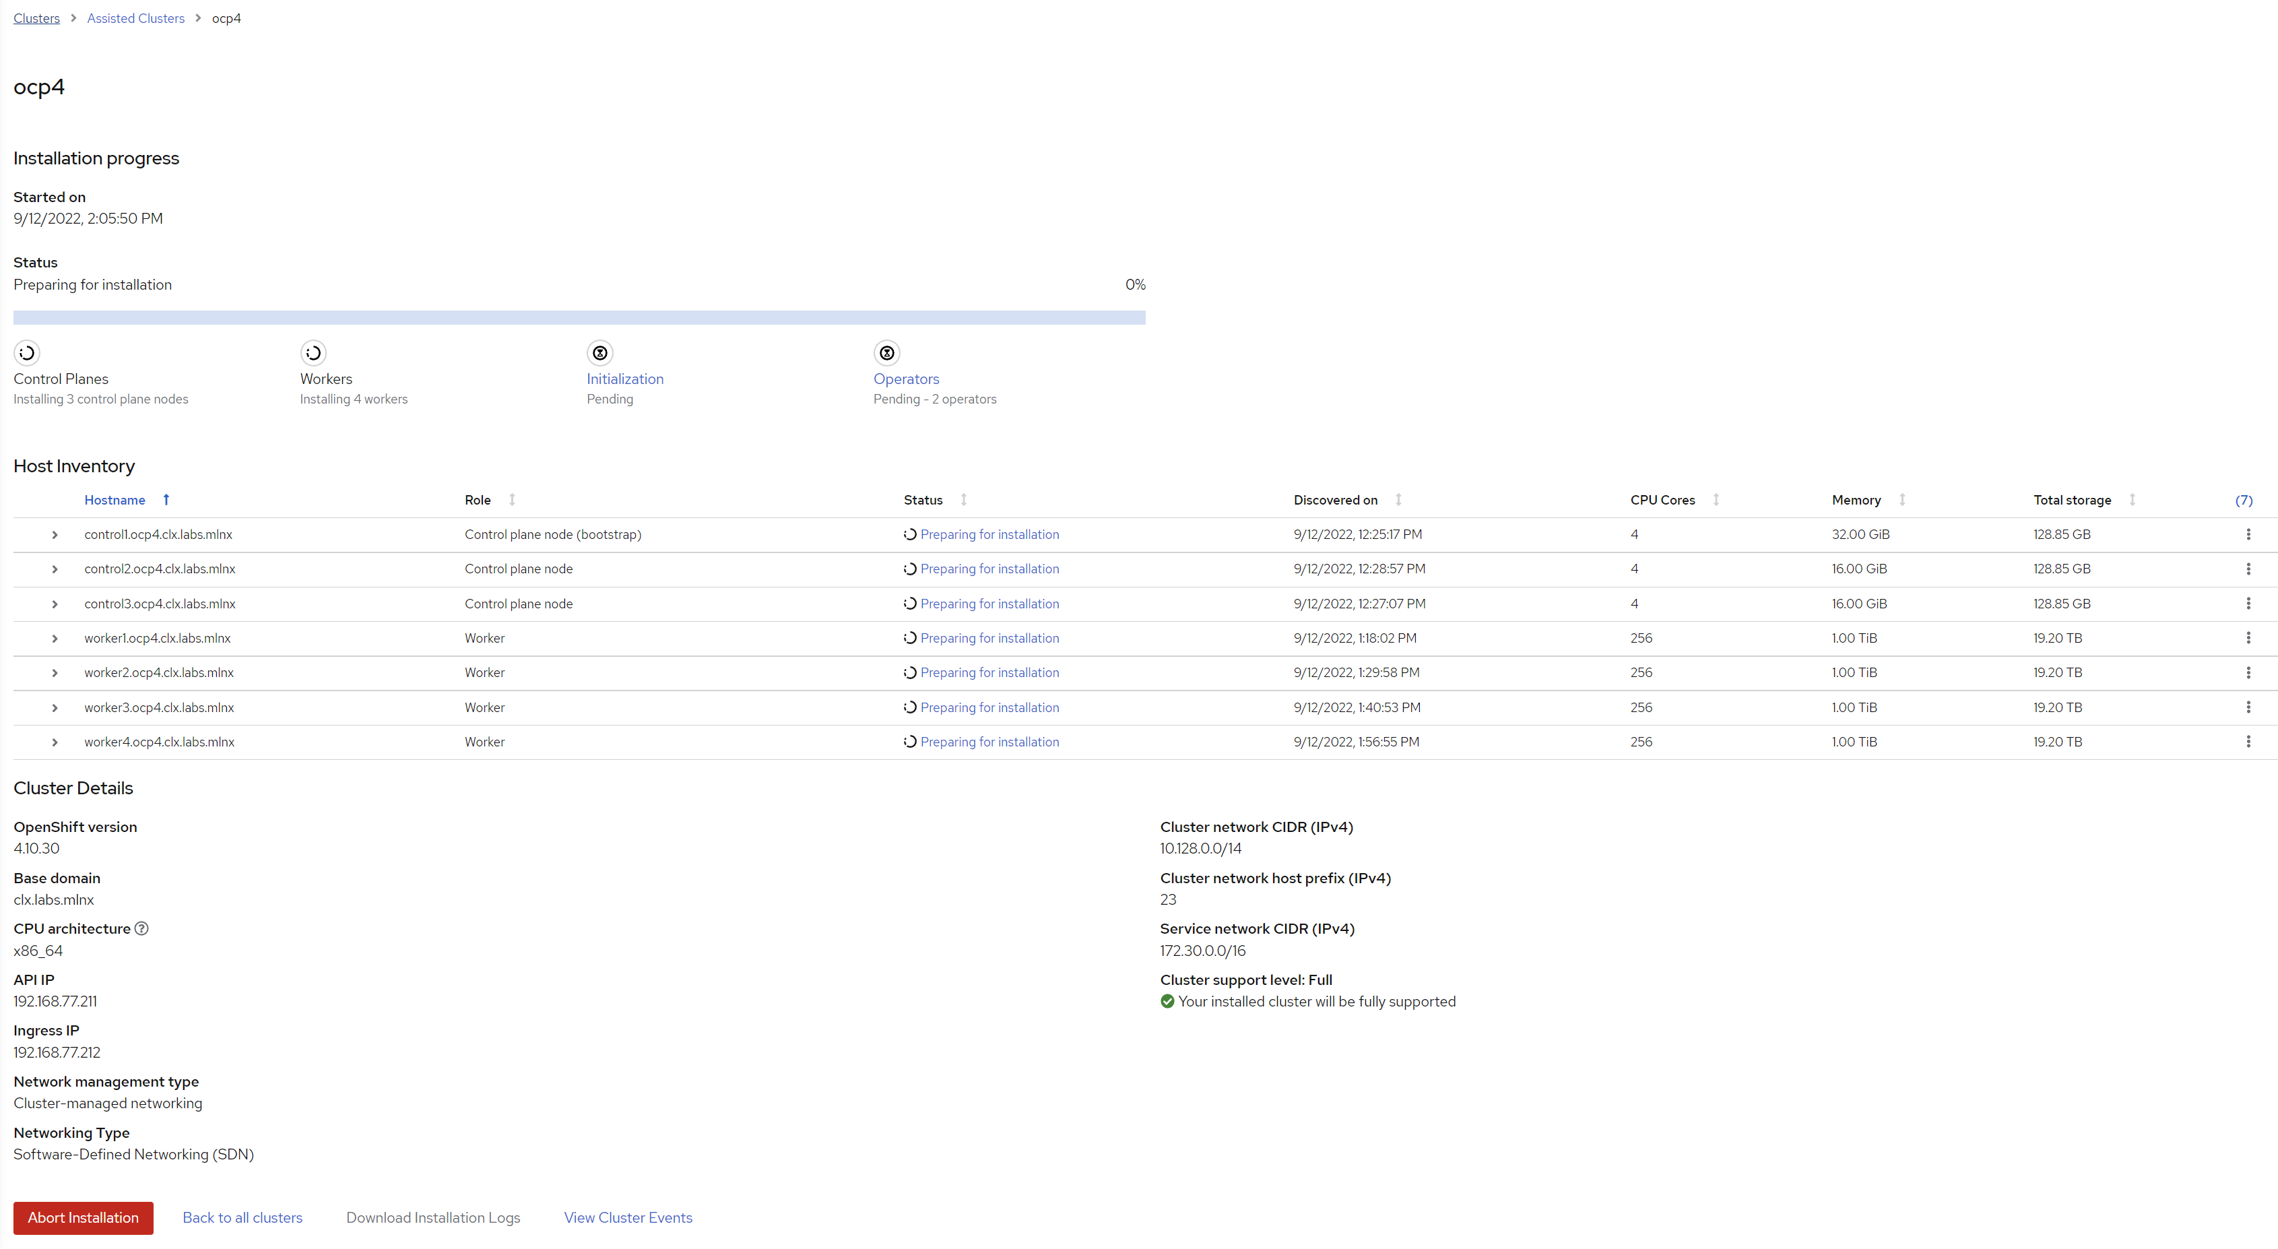
Task: Select control1 memory value 32.00 GiB
Action: tap(1860, 534)
